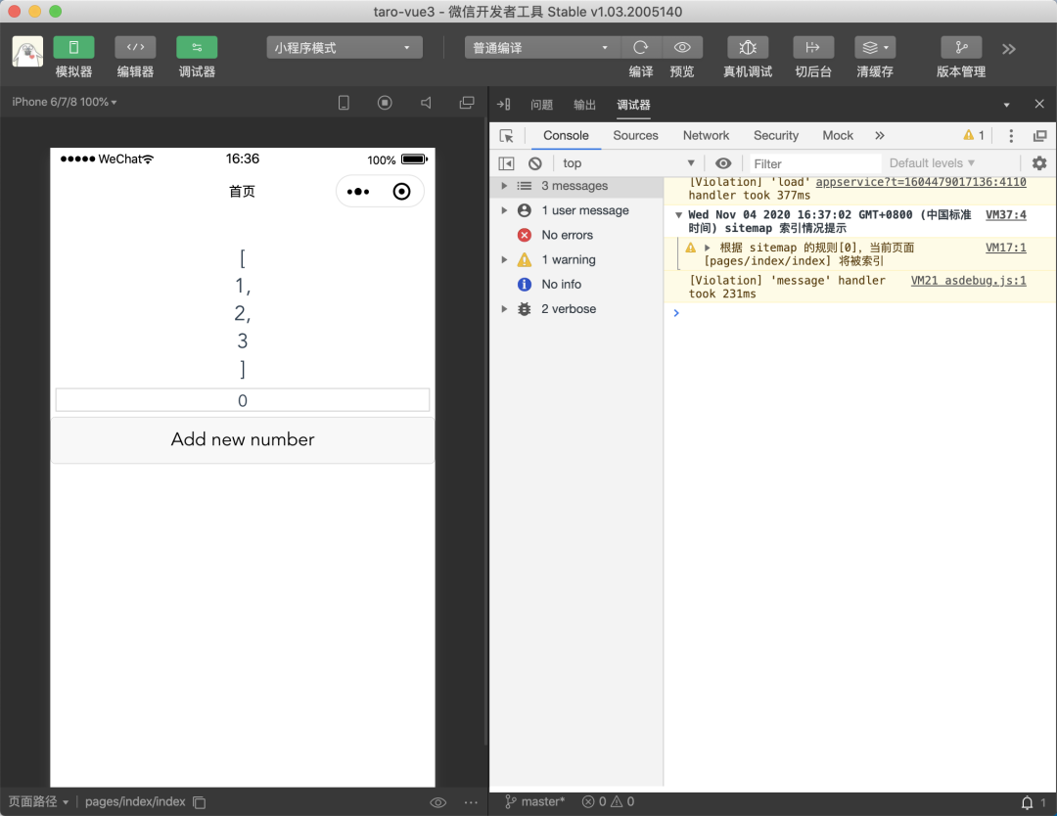Undock the devtools panel
Image resolution: width=1057 pixels, height=816 pixels.
[1039, 136]
